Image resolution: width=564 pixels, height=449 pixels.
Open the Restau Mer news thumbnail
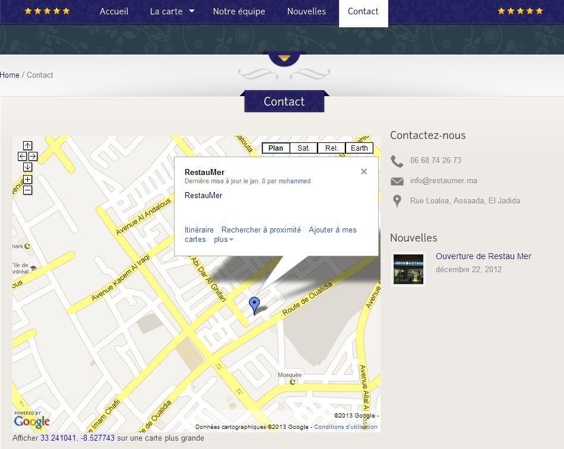click(408, 269)
